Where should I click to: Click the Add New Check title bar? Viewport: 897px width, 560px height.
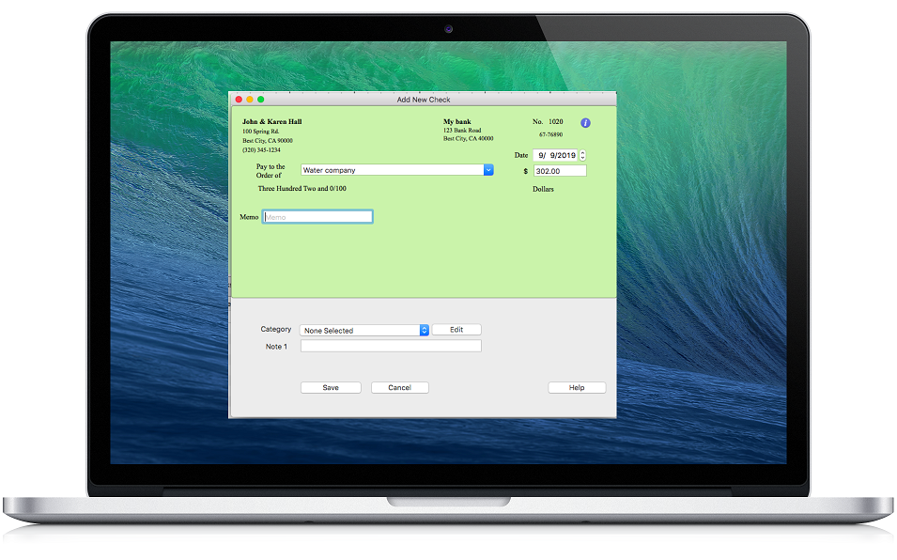423,100
